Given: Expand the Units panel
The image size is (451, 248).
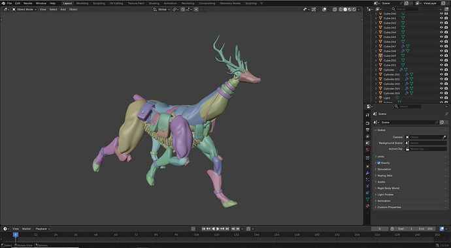Looking at the screenshot, I should (410, 157).
